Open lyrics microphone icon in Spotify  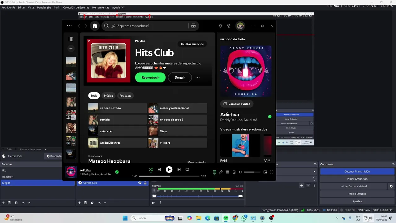pyautogui.click(x=221, y=172)
